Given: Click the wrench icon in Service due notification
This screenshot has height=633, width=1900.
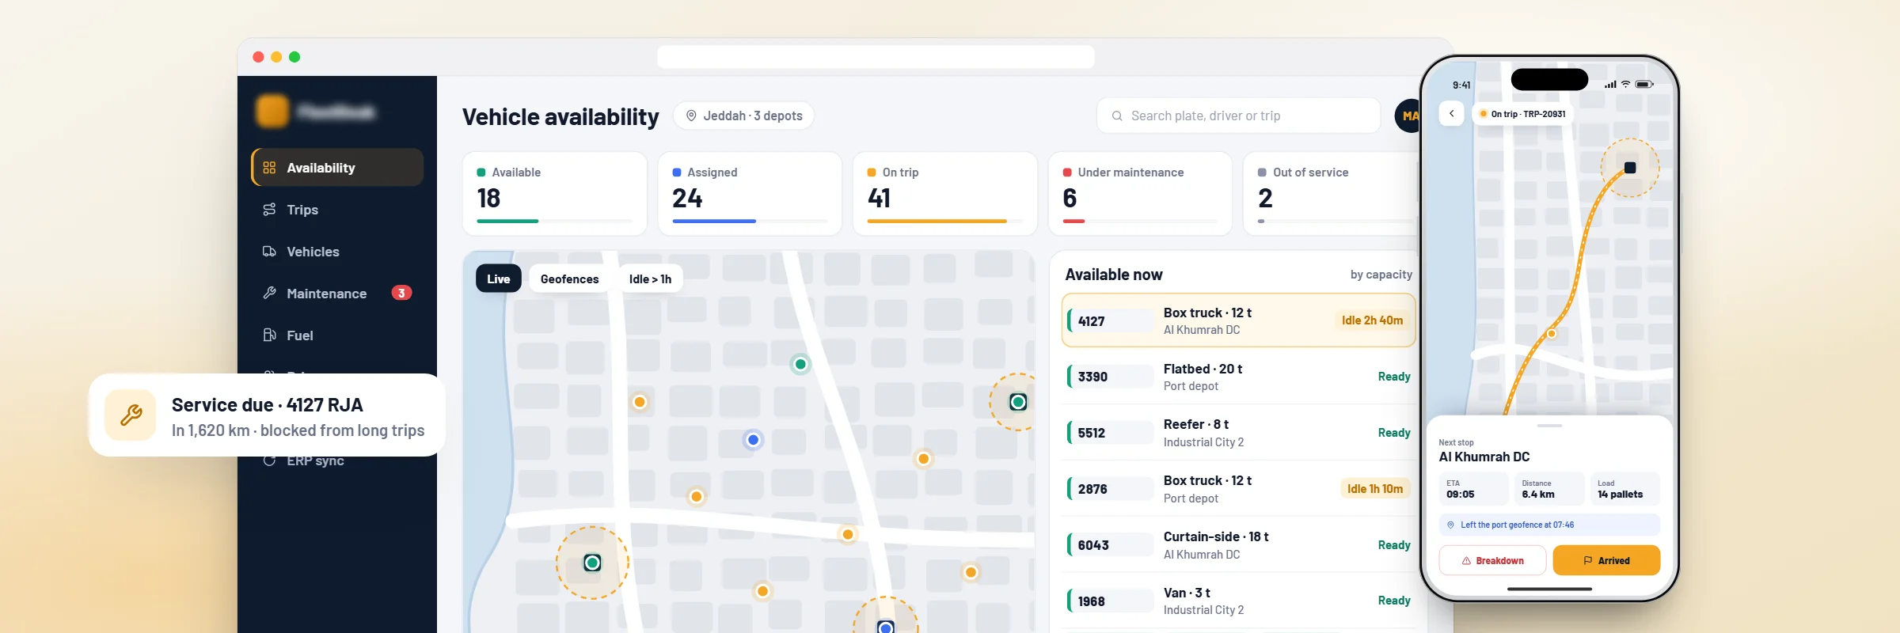Looking at the screenshot, I should [131, 415].
